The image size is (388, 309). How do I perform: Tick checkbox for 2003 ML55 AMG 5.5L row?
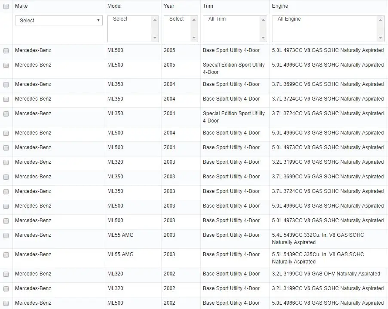click(x=6, y=255)
